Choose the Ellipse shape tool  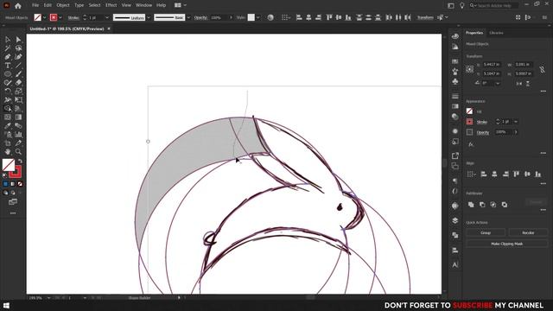pos(8,74)
